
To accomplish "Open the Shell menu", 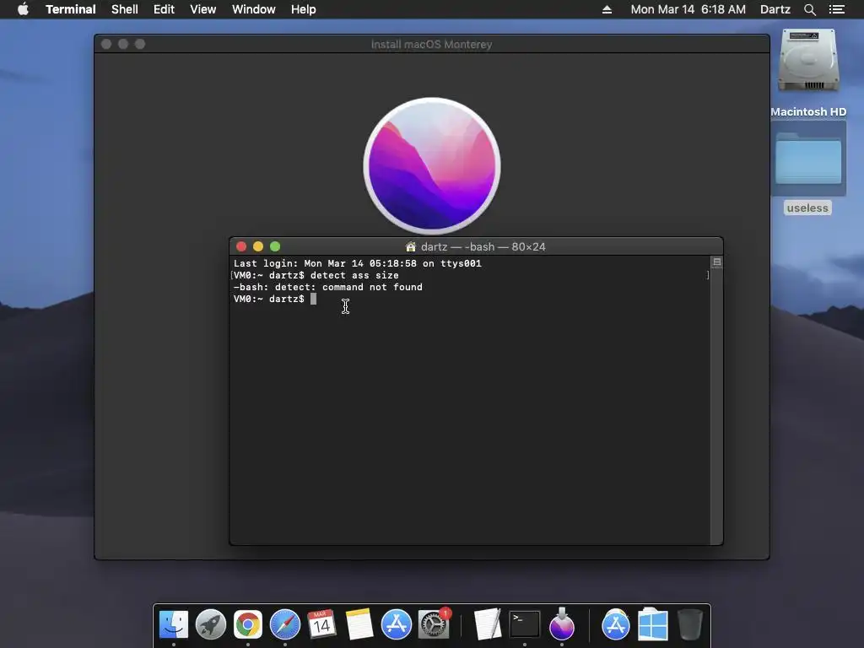I will [125, 9].
